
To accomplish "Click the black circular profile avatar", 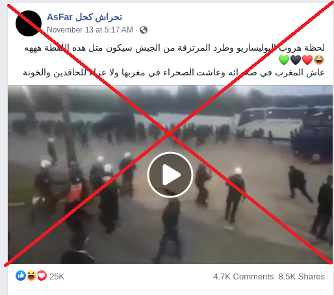I will click(29, 23).
